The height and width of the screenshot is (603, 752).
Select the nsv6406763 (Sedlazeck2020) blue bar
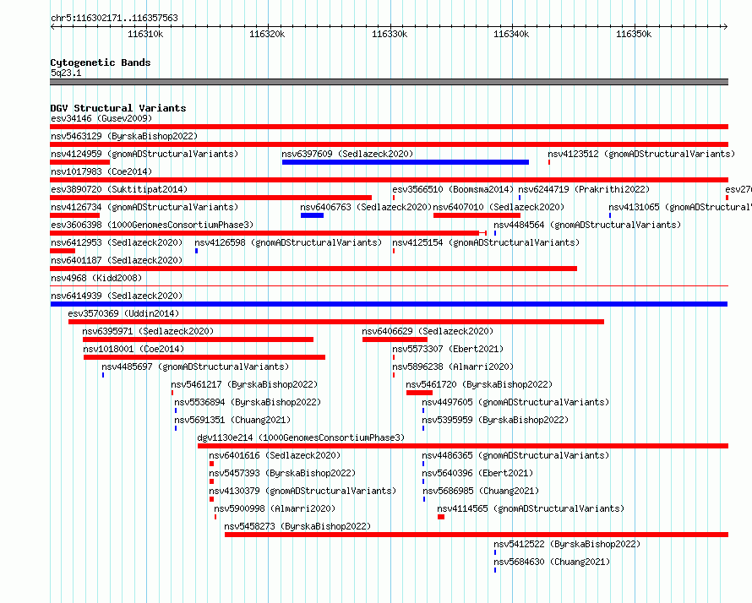point(313,215)
